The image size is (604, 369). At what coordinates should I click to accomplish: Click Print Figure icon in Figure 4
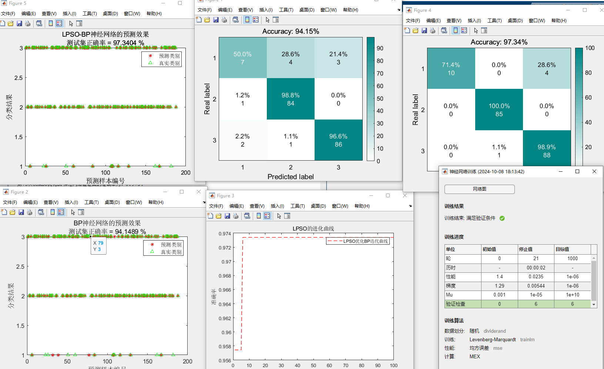tap(433, 31)
